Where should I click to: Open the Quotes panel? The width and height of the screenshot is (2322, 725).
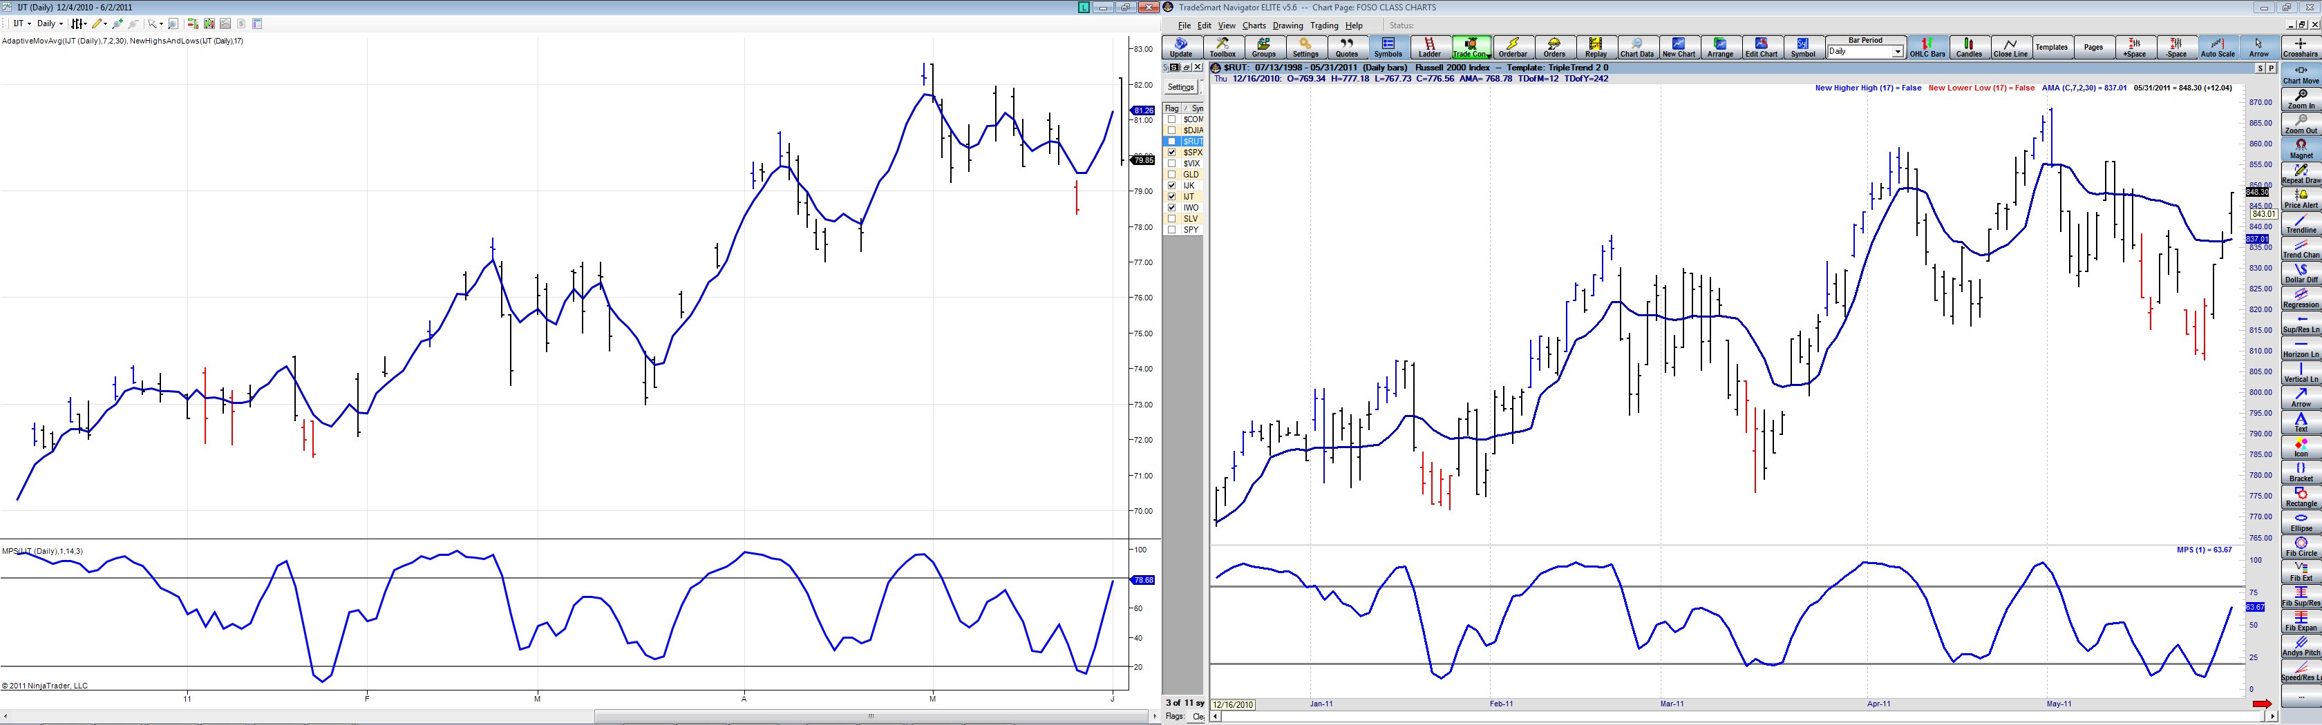1347,47
